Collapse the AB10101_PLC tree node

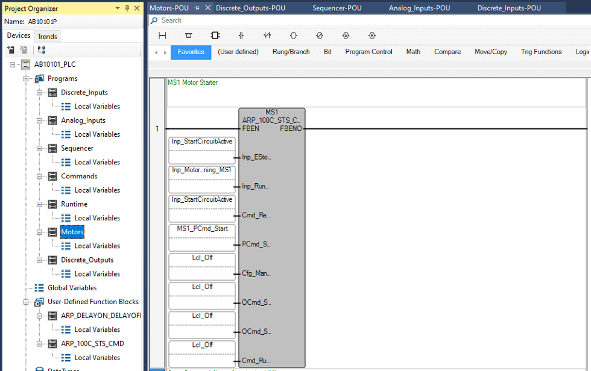13,64
